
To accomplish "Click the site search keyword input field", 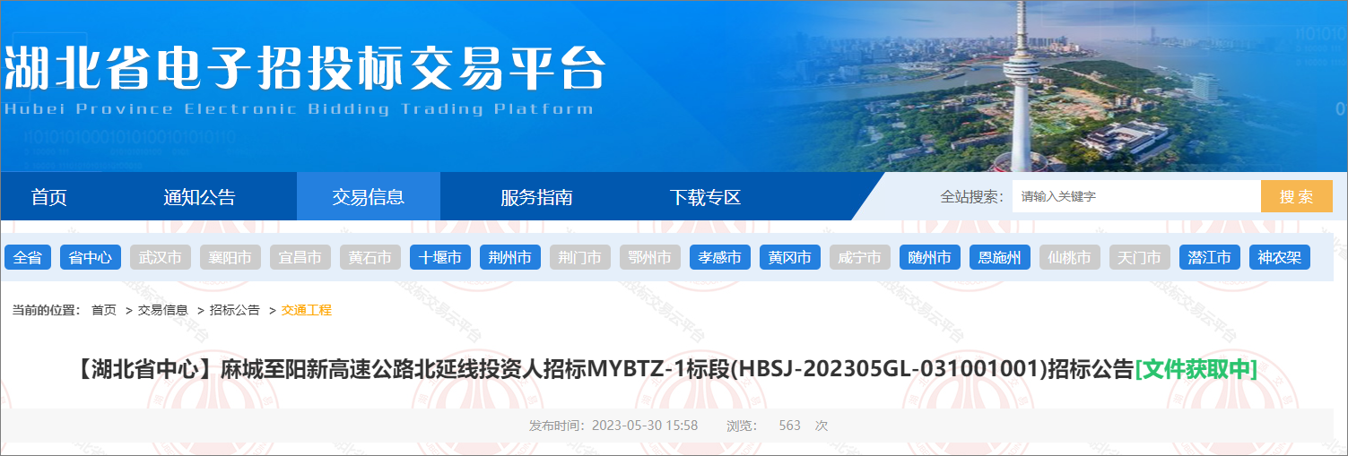I will point(1135,196).
